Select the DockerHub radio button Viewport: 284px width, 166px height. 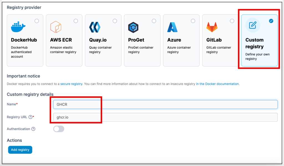tap(37, 21)
